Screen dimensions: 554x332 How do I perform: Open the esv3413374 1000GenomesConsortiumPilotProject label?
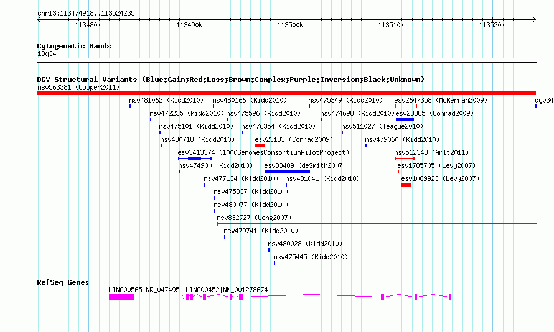263,152
